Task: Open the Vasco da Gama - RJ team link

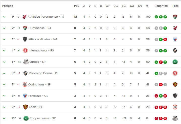Action: pos(43,73)
